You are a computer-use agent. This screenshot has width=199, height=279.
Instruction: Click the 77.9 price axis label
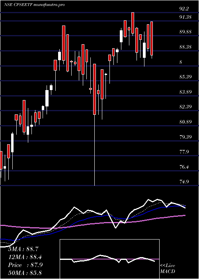(x=184, y=152)
